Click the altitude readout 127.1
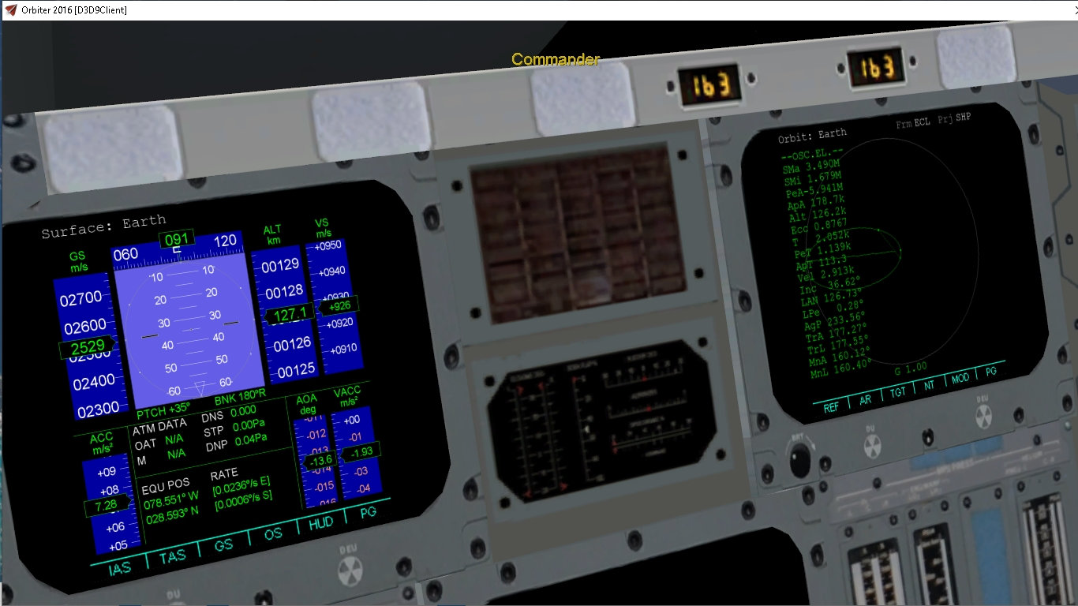1078x606 pixels. pyautogui.click(x=290, y=315)
